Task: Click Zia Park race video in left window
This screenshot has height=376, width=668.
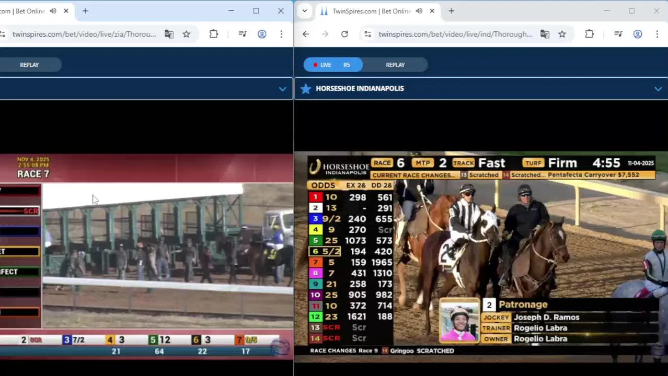Action: coord(146,256)
